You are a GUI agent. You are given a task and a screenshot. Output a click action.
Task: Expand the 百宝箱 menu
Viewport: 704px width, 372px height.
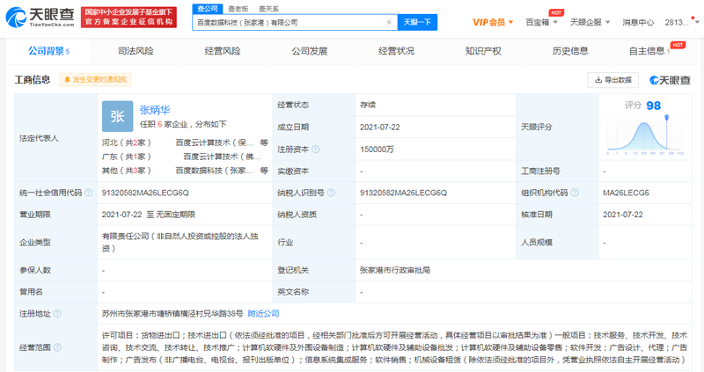coord(541,22)
